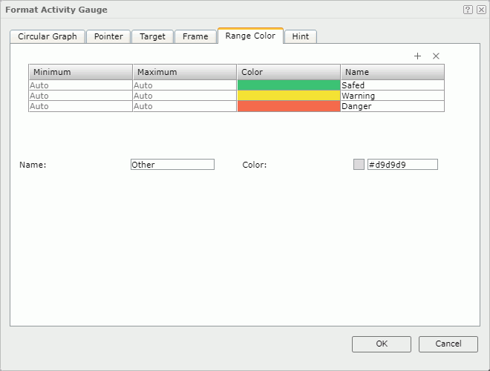Screen dimensions: 490x371
Task: Click the Name field containing Other
Action: [172, 165]
